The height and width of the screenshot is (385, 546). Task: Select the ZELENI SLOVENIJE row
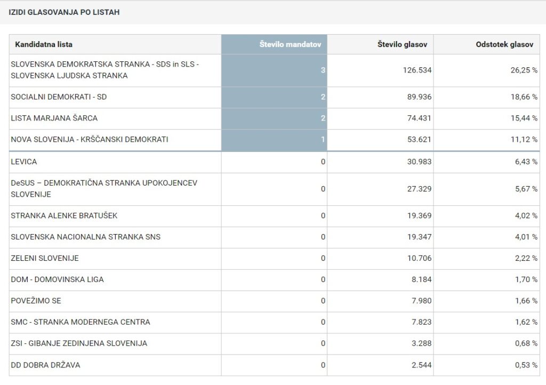(x=45, y=258)
